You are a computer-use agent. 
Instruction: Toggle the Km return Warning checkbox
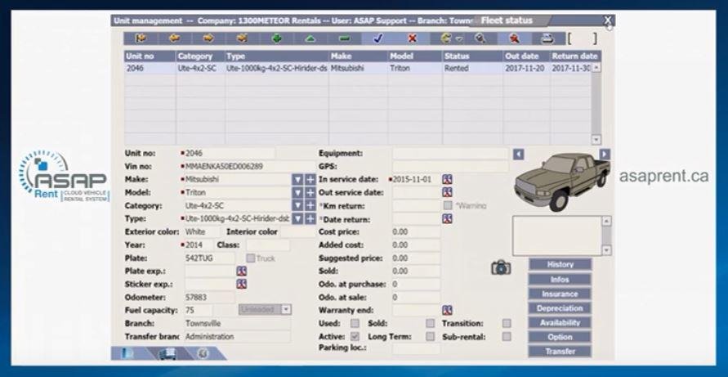point(448,205)
